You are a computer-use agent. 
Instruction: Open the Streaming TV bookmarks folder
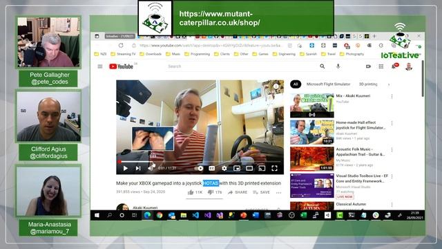point(123,54)
